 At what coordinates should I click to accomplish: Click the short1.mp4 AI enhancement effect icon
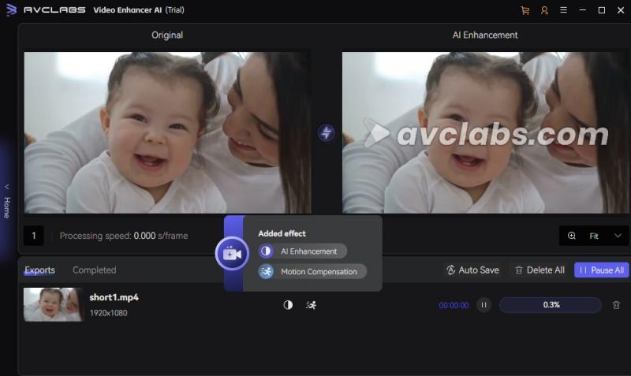288,305
